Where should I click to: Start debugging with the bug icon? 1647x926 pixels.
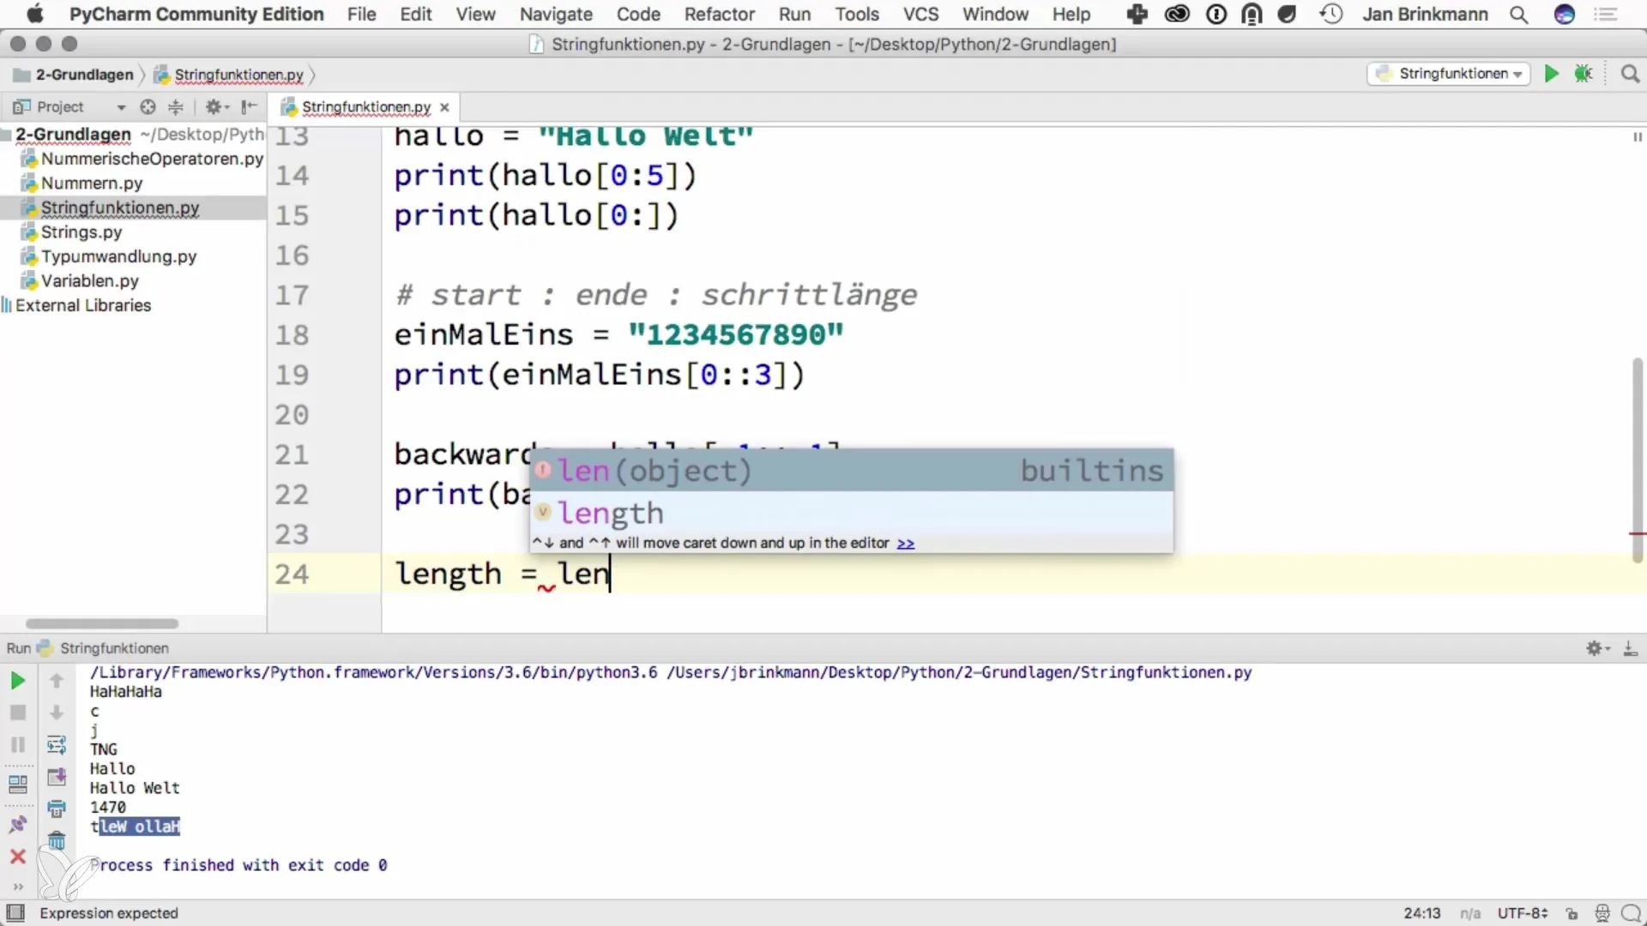1584,74
